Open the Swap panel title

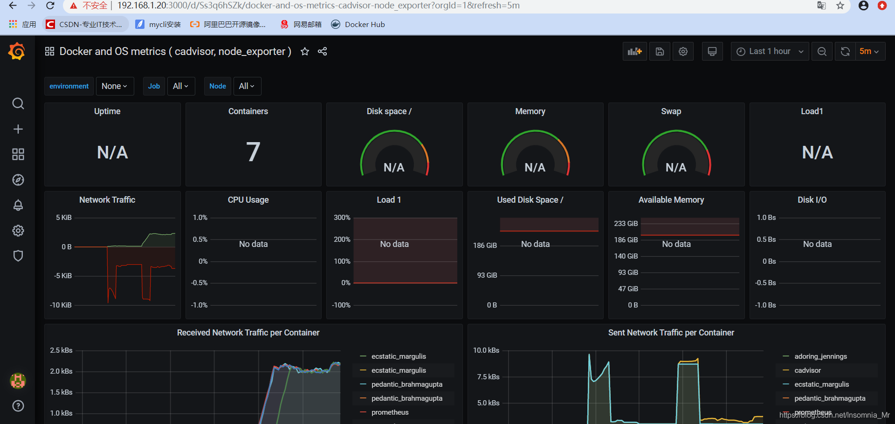click(x=671, y=111)
